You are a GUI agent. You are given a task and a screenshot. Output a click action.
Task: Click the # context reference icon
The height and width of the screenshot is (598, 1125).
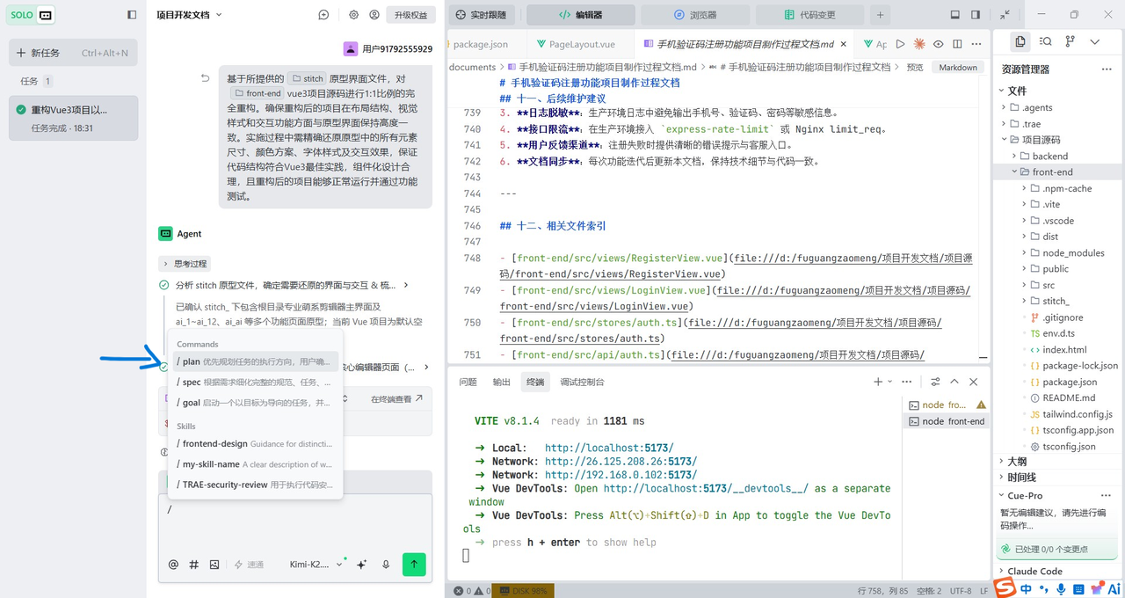(194, 565)
